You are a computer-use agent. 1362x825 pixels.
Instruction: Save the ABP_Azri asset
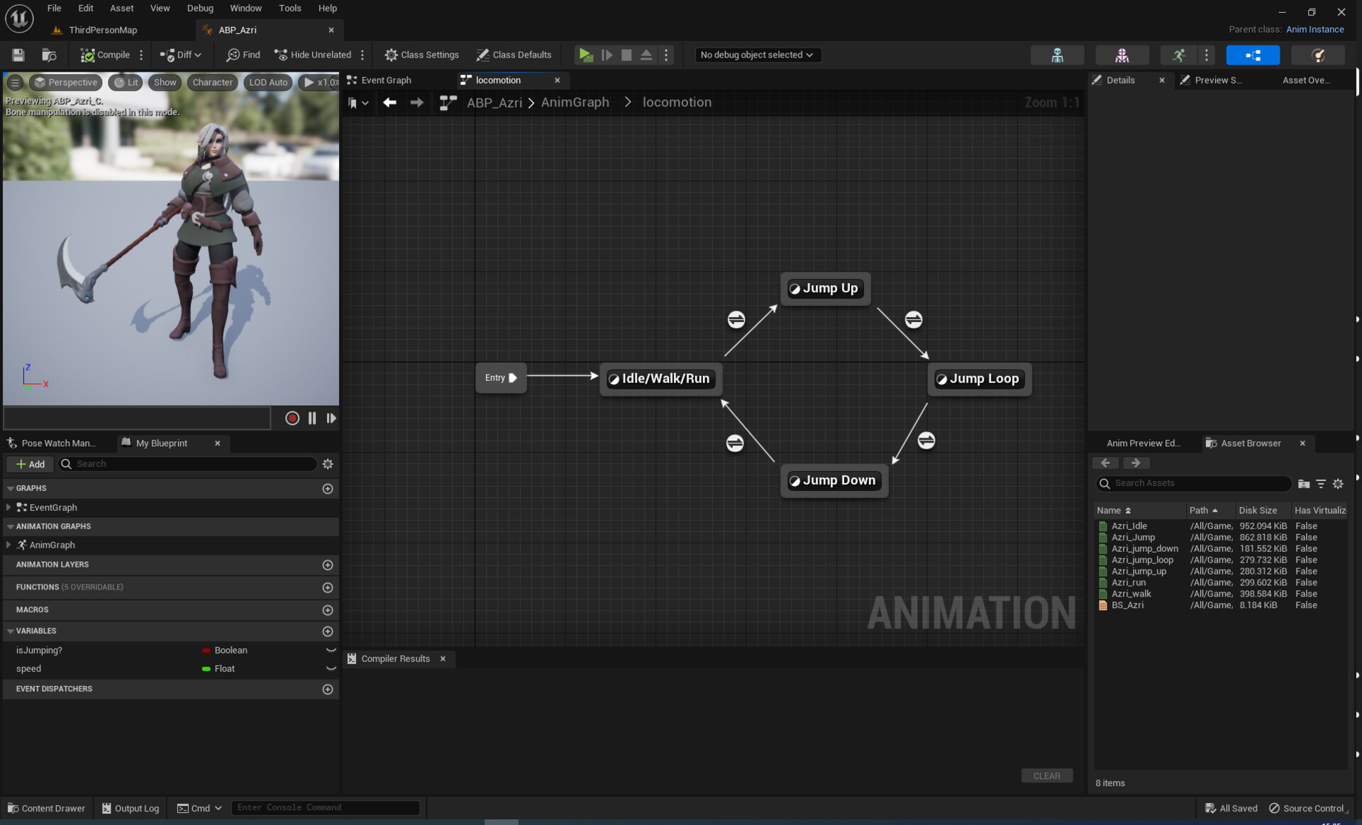click(18, 55)
